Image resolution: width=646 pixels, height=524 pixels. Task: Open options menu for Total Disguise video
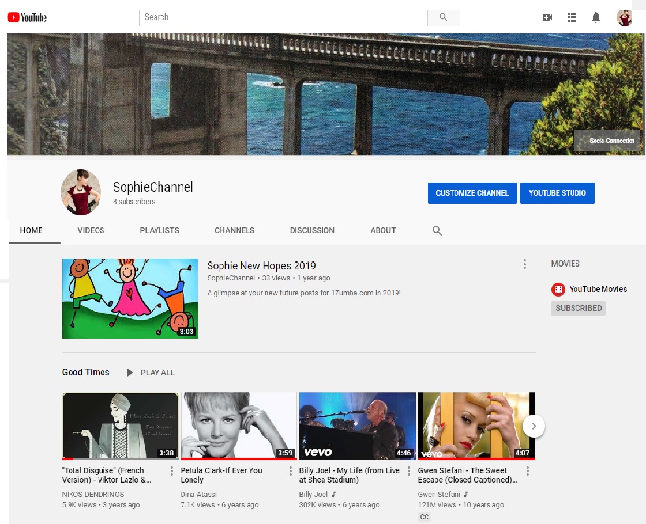(172, 471)
